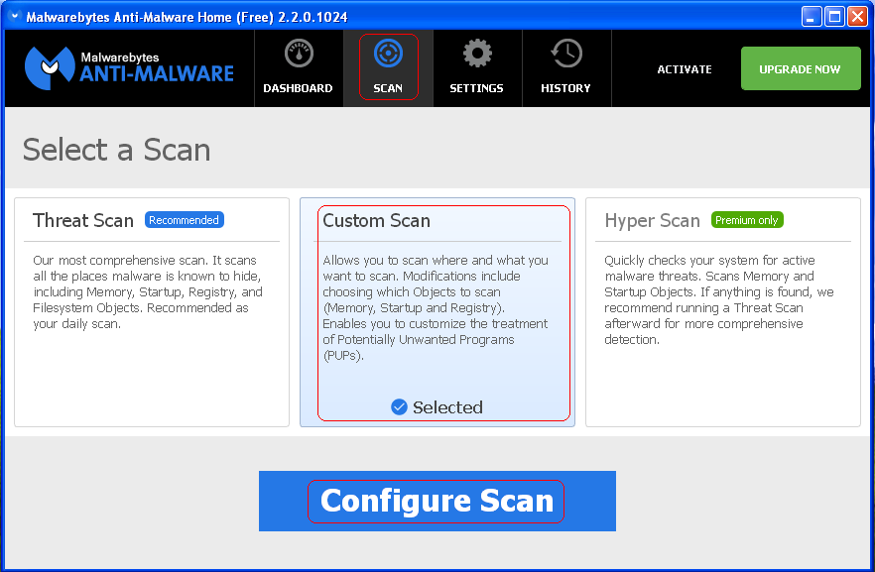This screenshot has height=572, width=875.
Task: Switch to the DASHBOARD tab label
Action: click(x=298, y=88)
